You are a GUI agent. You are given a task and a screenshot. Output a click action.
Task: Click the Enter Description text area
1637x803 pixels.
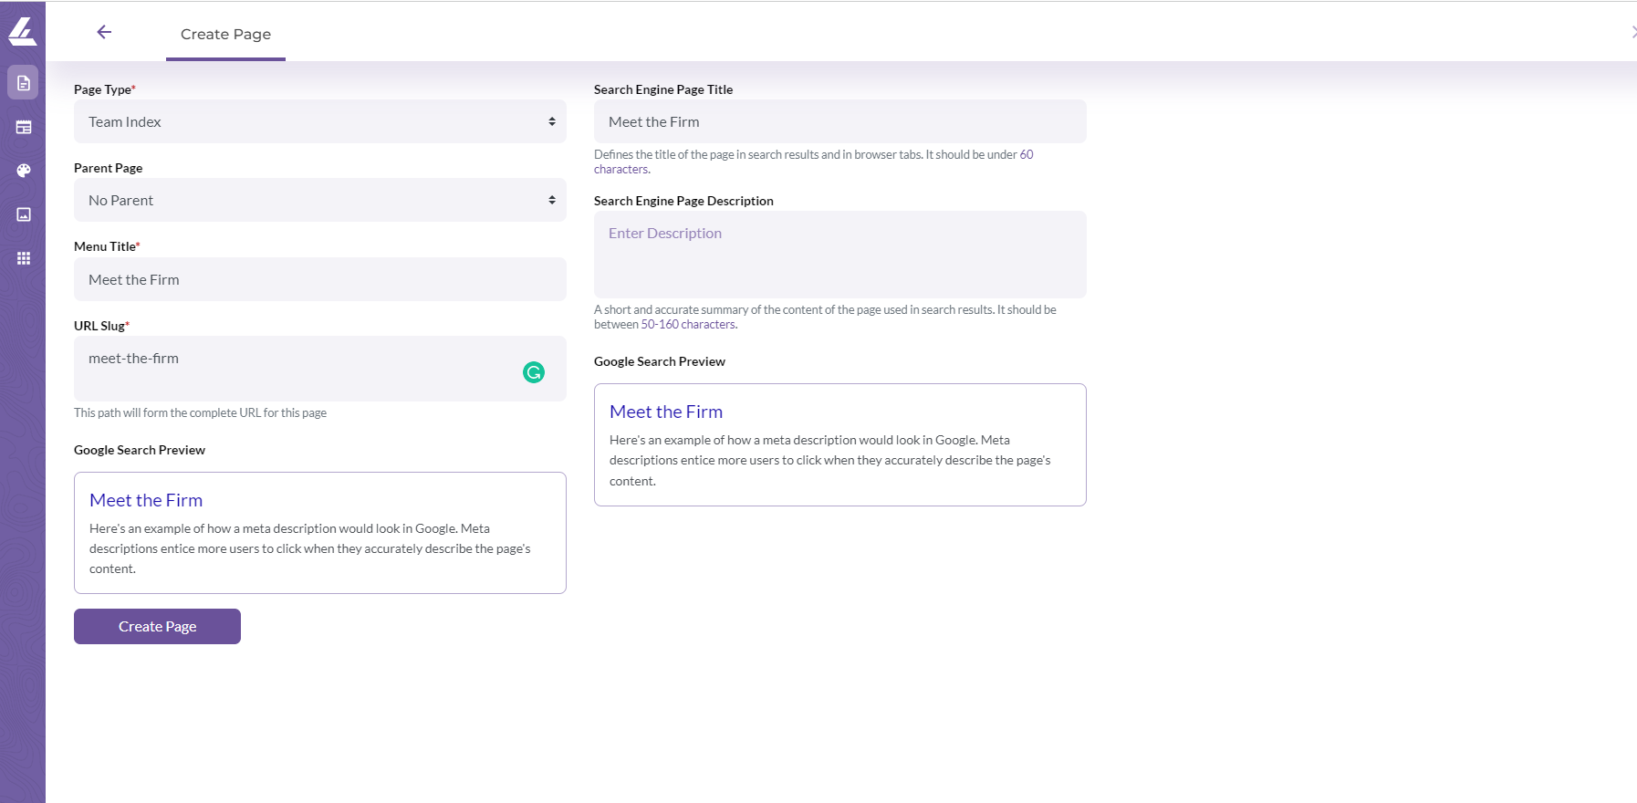click(840, 255)
